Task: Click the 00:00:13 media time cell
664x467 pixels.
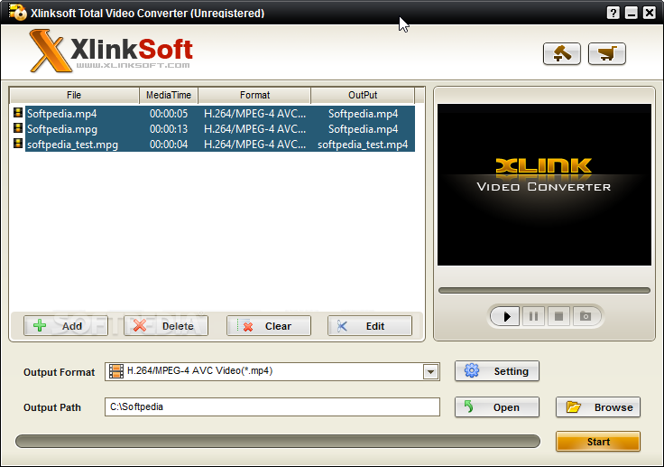Action: [169, 129]
